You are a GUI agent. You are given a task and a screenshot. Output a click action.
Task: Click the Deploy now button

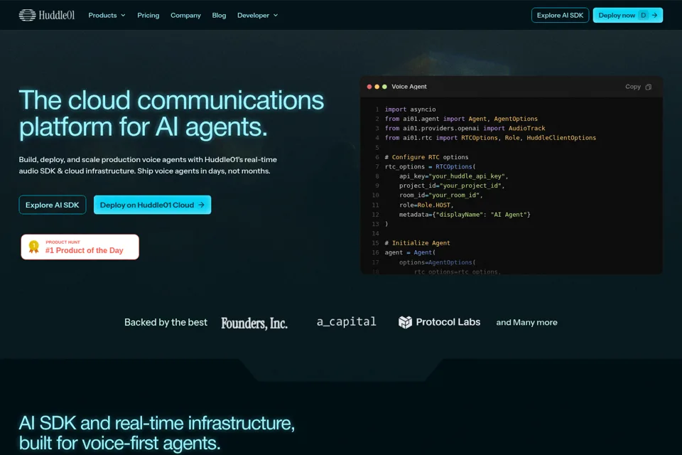(627, 15)
